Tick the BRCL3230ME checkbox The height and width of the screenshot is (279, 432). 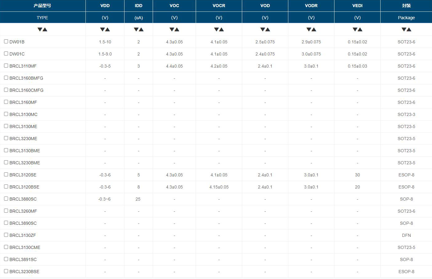point(6,138)
